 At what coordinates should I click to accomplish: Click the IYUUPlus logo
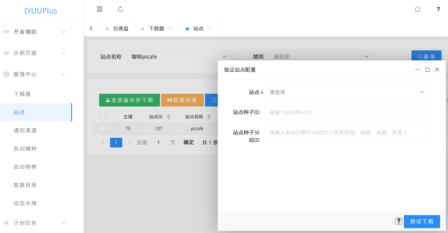tap(41, 11)
